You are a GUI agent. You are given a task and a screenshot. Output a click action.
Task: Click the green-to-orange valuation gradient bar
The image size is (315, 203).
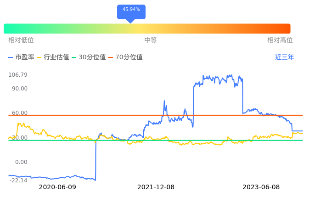point(147,28)
